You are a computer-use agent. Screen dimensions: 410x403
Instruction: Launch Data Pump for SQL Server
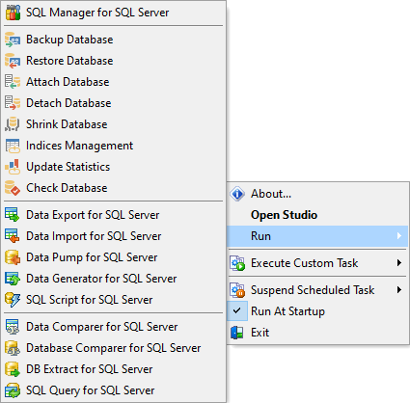[x=113, y=257]
